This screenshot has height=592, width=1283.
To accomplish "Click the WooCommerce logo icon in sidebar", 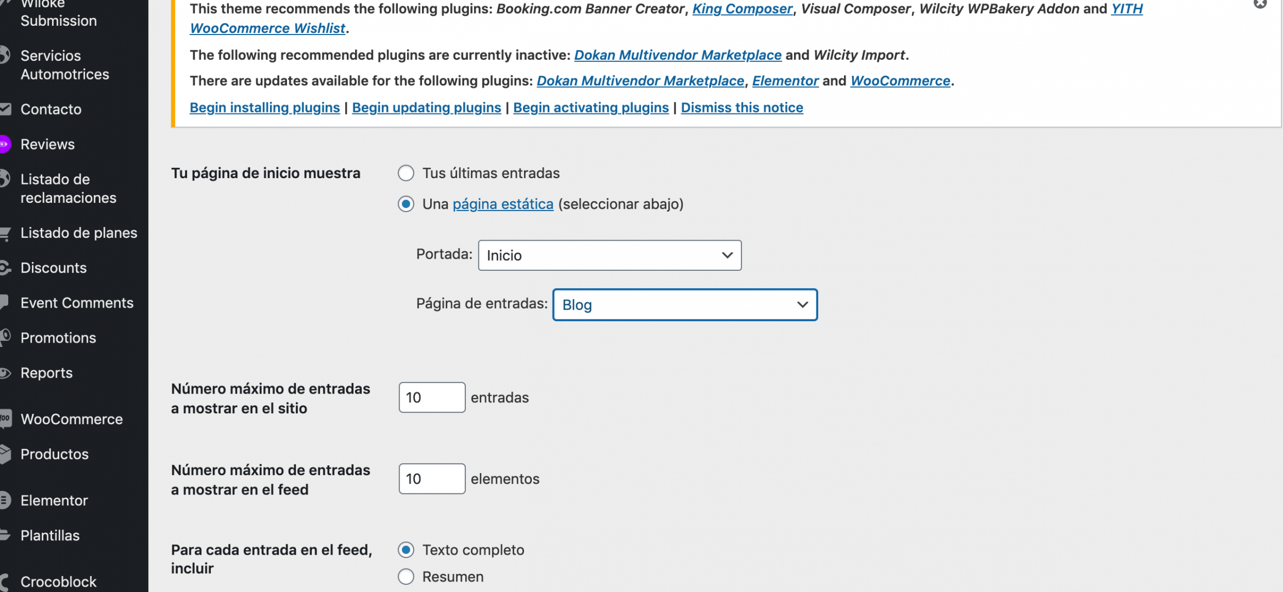I will coord(5,418).
